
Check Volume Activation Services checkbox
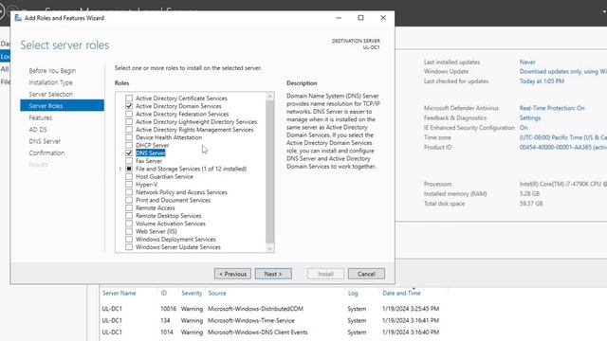(129, 224)
